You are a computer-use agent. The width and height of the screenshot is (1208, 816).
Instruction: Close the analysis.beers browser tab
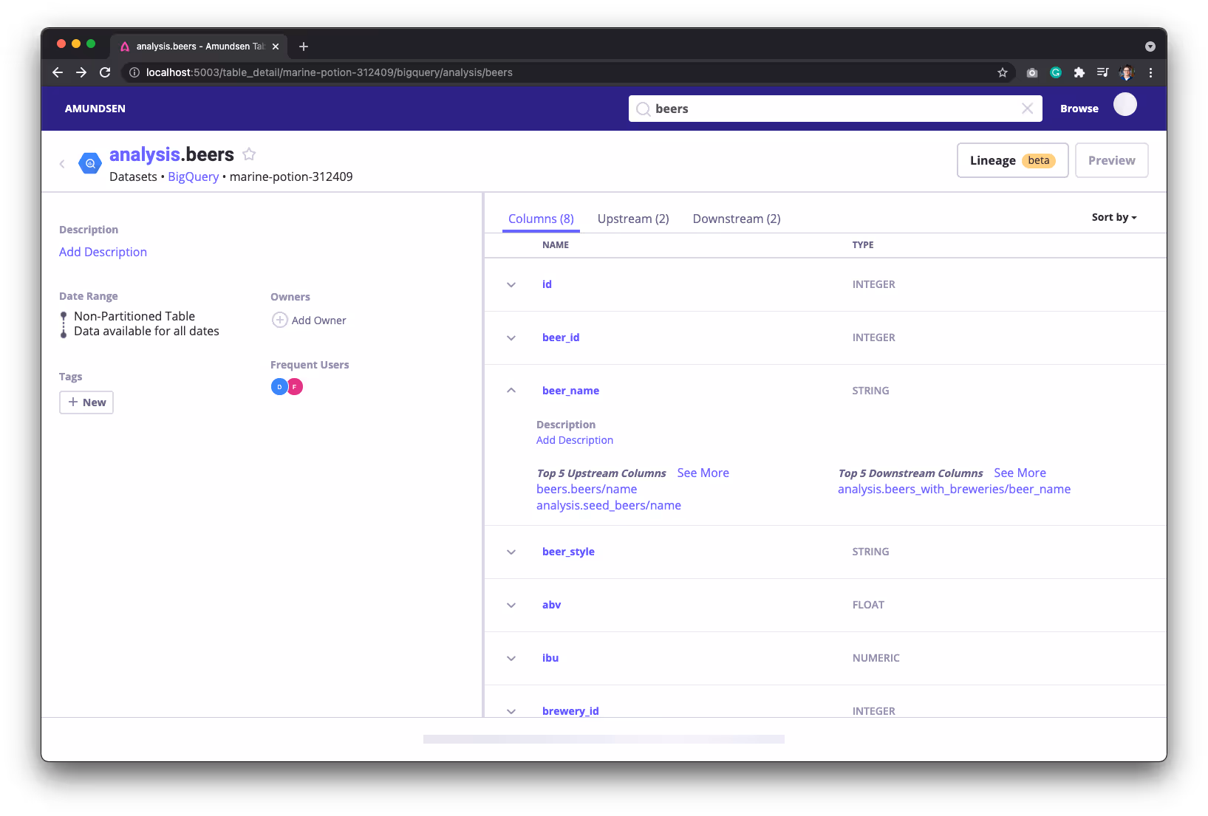coord(276,47)
